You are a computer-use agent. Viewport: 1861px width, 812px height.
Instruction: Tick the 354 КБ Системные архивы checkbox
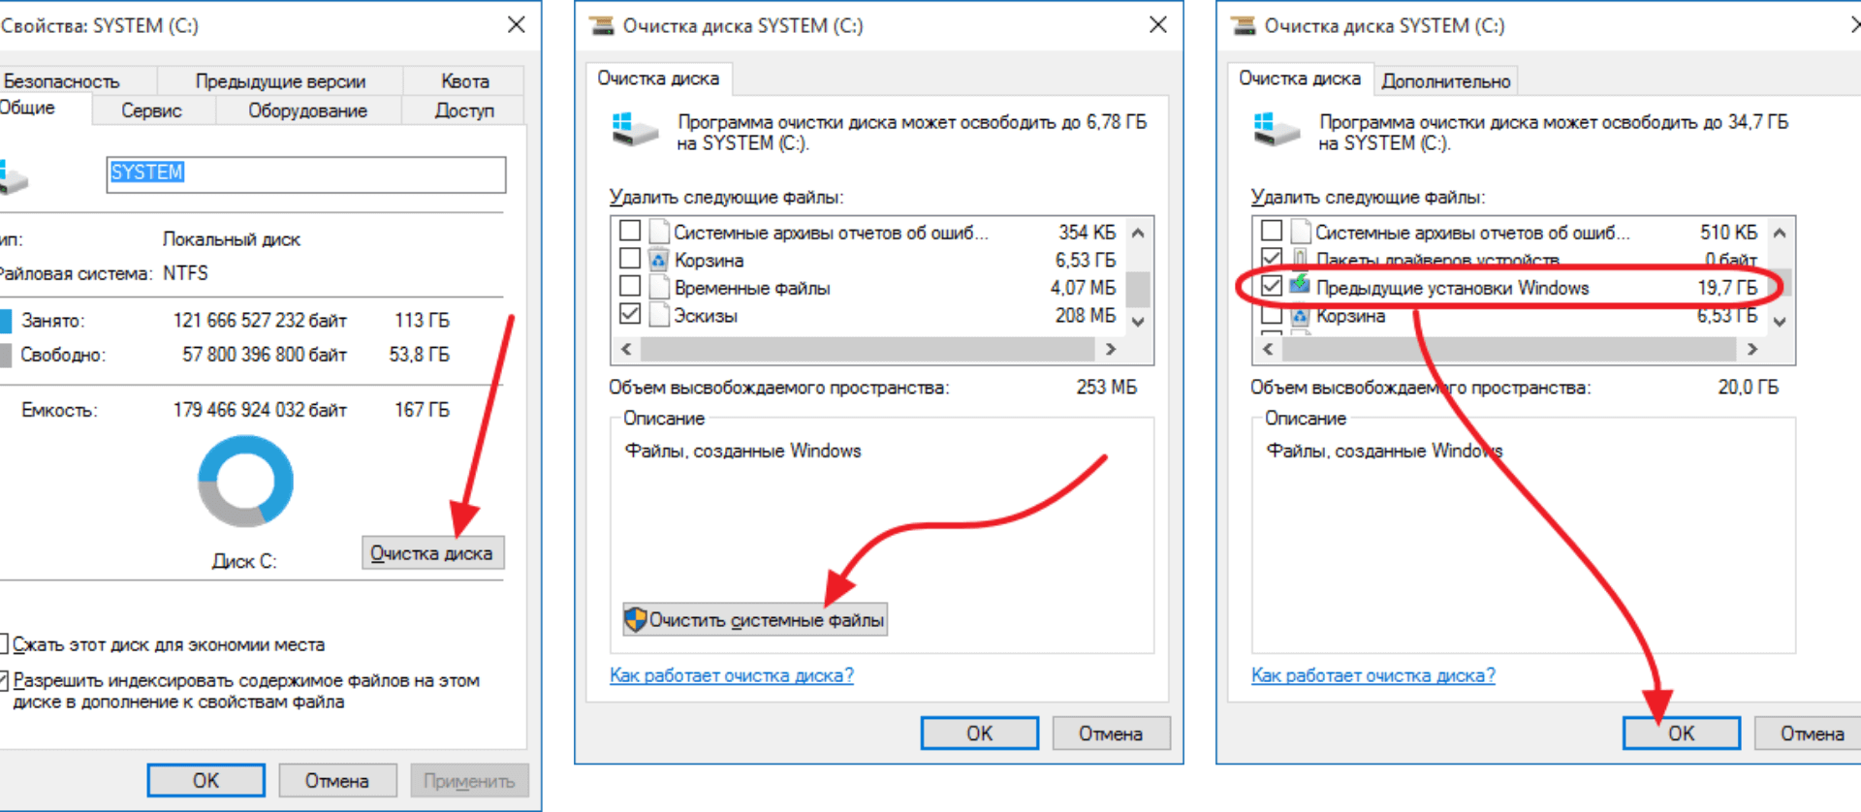click(630, 231)
